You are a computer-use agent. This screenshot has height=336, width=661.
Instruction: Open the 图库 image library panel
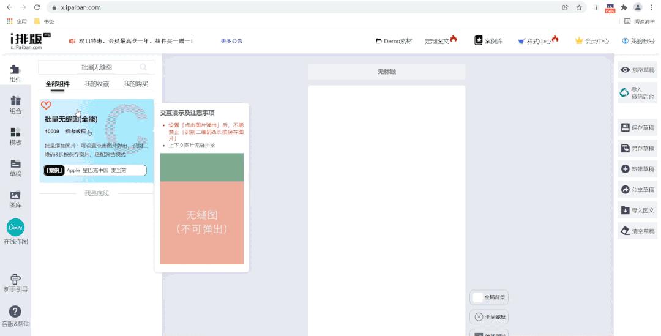click(x=15, y=199)
